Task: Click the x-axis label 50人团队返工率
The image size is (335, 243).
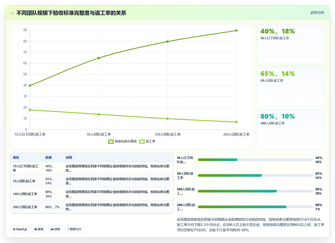Action: click(x=99, y=134)
